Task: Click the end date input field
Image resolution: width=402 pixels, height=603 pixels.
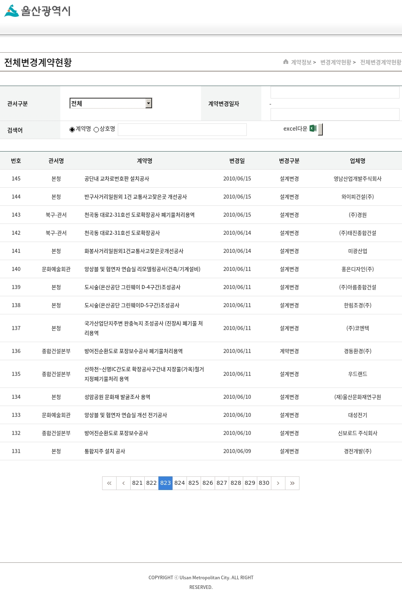Action: pos(334,115)
